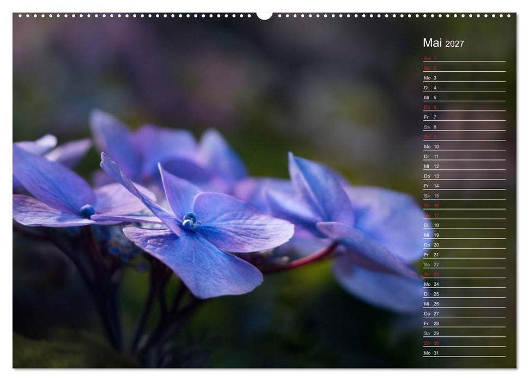This screenshot has width=529, height=381.
Task: Select the red 'Do 6' holiday row
Action: coord(464,107)
